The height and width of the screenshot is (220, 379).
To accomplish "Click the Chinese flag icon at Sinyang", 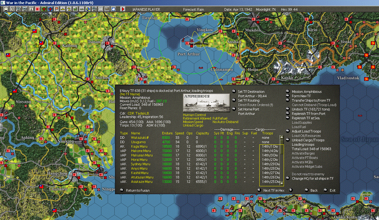I will (15, 91).
